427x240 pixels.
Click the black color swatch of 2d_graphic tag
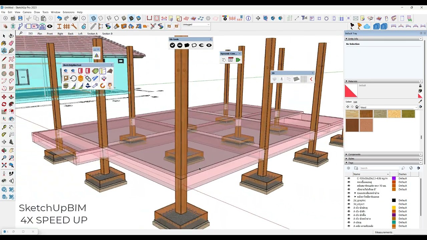tap(394, 200)
